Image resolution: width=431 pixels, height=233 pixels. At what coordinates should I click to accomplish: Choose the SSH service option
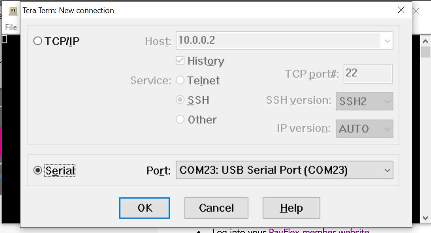pos(180,100)
